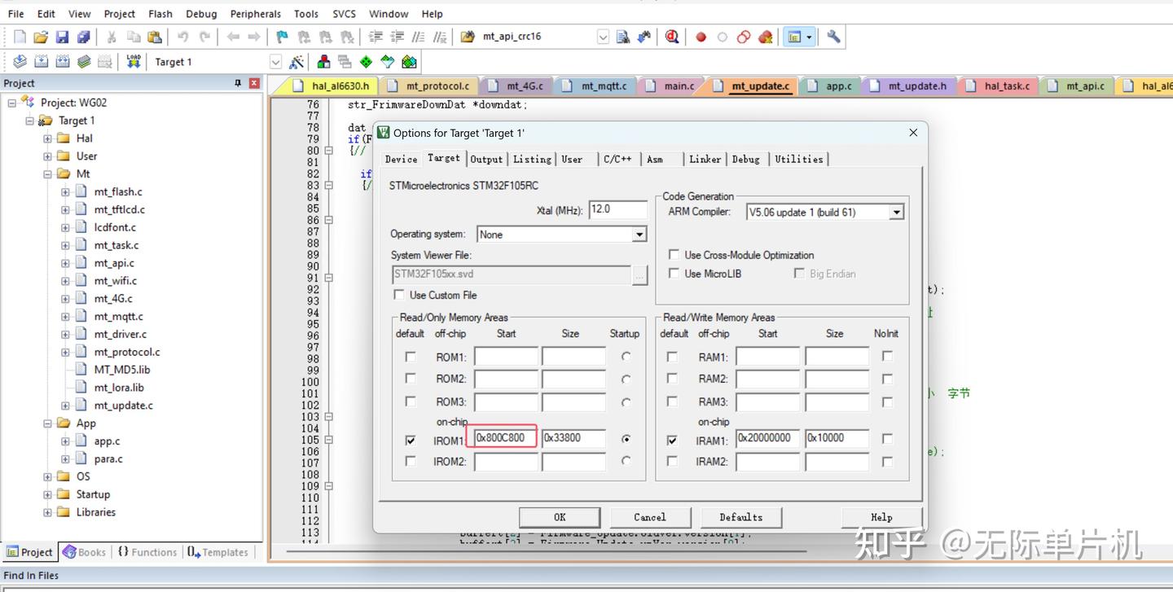Viewport: 1173px width, 592px height.
Task: Open the Configure uVision wrench icon
Action: pyautogui.click(x=833, y=37)
